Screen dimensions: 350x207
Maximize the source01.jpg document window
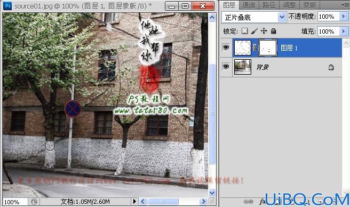185,6
